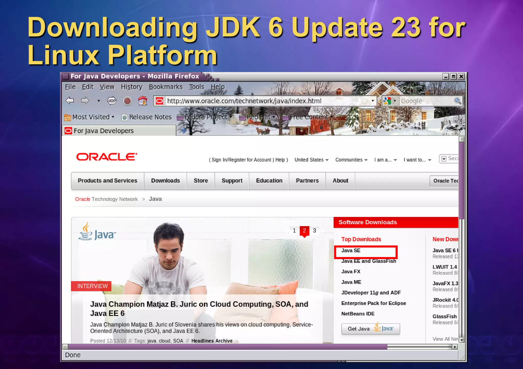Expand the Fedora Project bookmark folder
The image size is (523, 369).
205,117
